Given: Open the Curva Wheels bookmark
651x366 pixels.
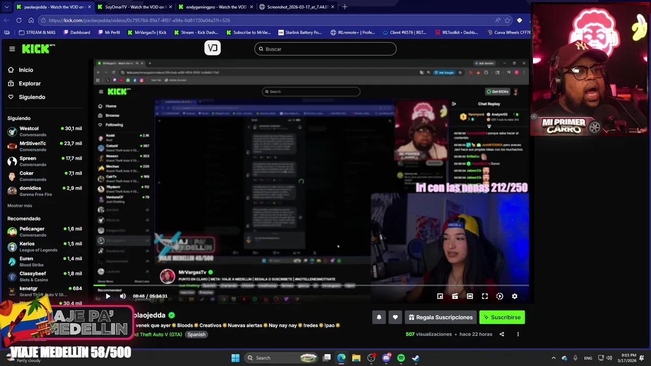Looking at the screenshot, I should 508,33.
